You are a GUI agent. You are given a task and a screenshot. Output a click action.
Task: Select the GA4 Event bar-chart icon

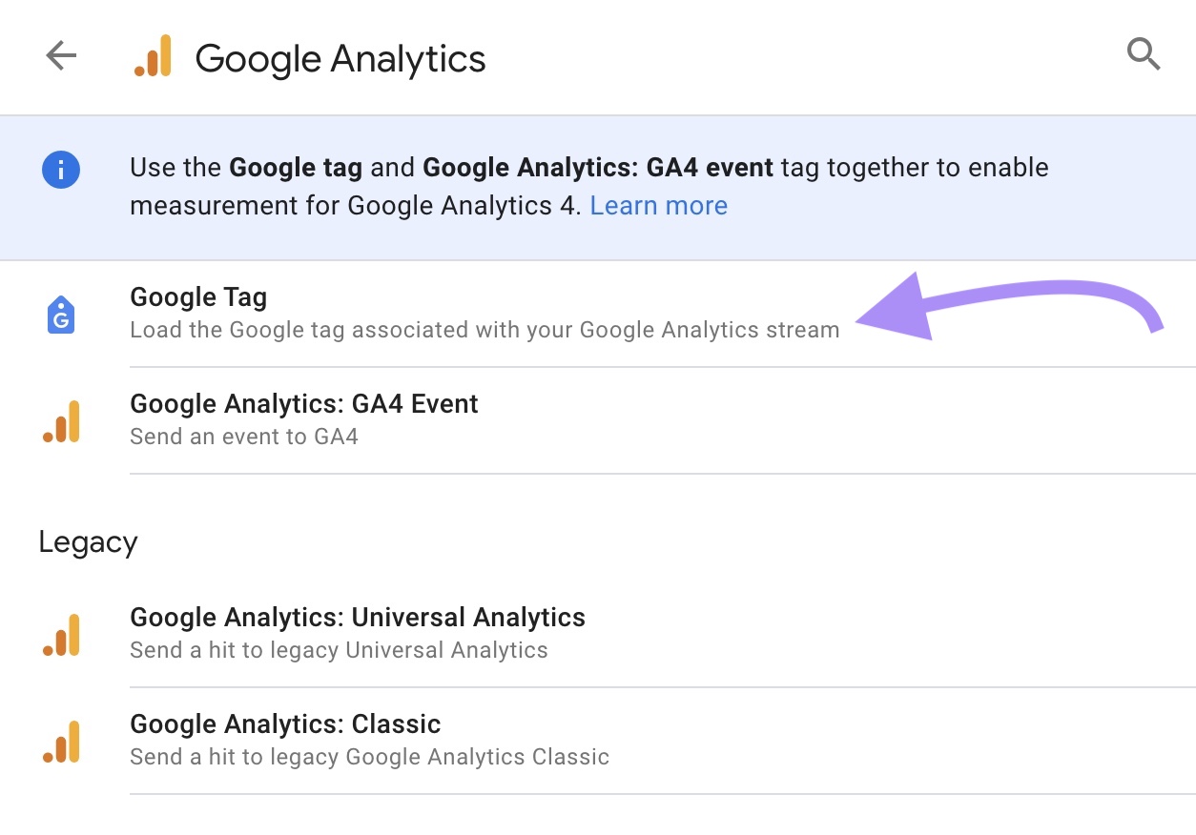62,419
